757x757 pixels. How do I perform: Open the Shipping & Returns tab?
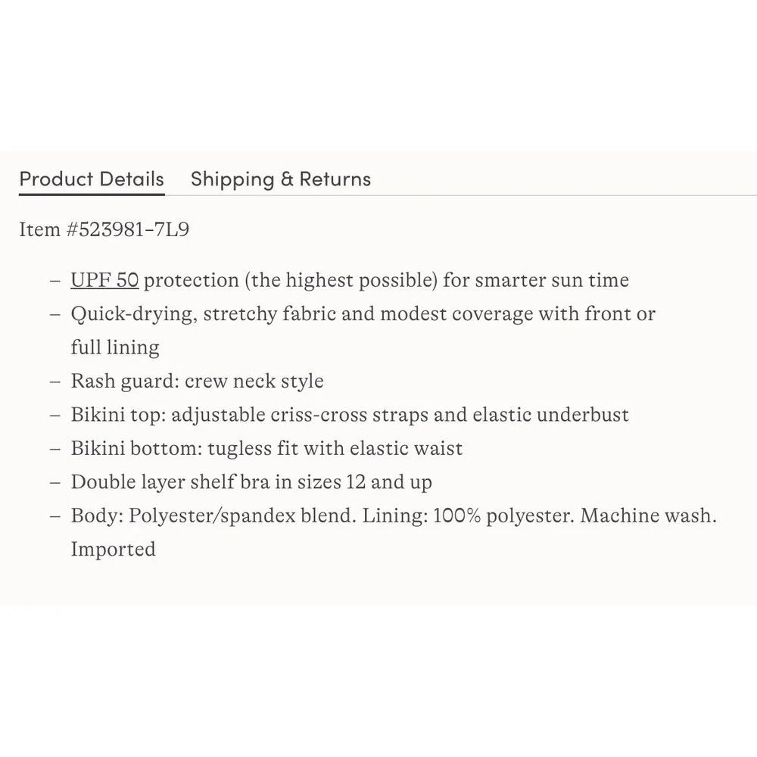(281, 179)
